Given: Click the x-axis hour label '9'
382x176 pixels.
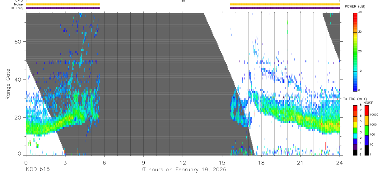Looking at the screenshot, I should pyautogui.click(x=143, y=163).
